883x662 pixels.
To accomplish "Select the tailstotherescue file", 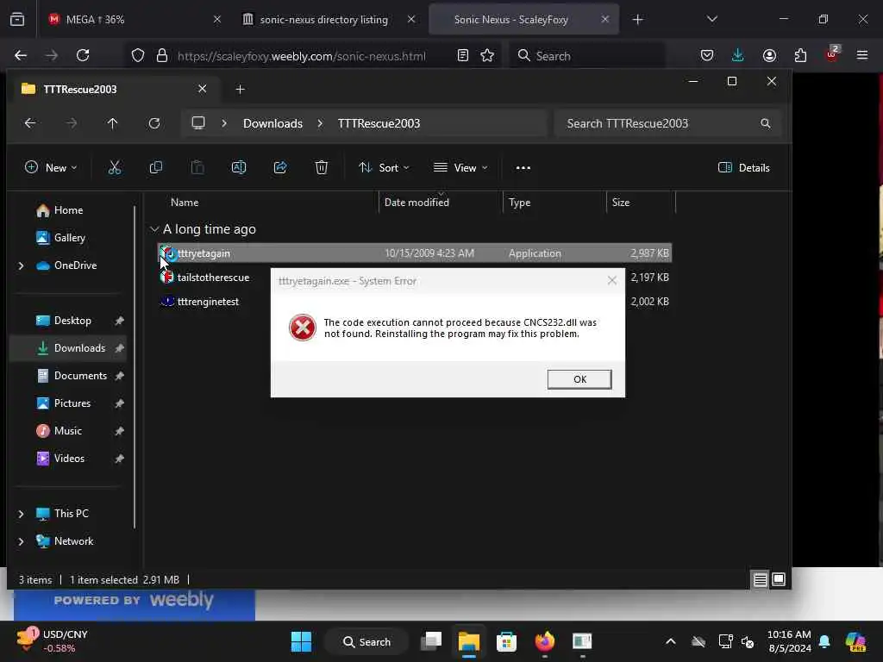I will 213,278.
